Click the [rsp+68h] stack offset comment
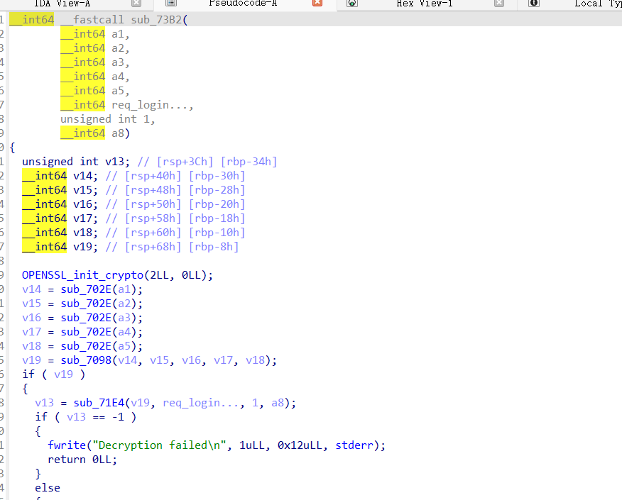The width and height of the screenshot is (622, 500). pos(153,247)
